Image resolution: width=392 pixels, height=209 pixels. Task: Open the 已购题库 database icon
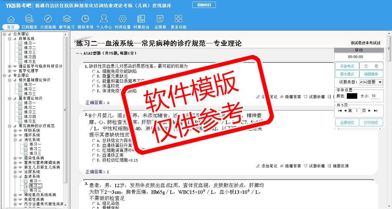29,19
